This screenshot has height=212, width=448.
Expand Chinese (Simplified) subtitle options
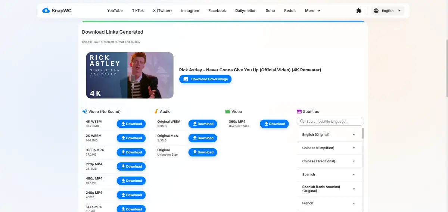354,148
